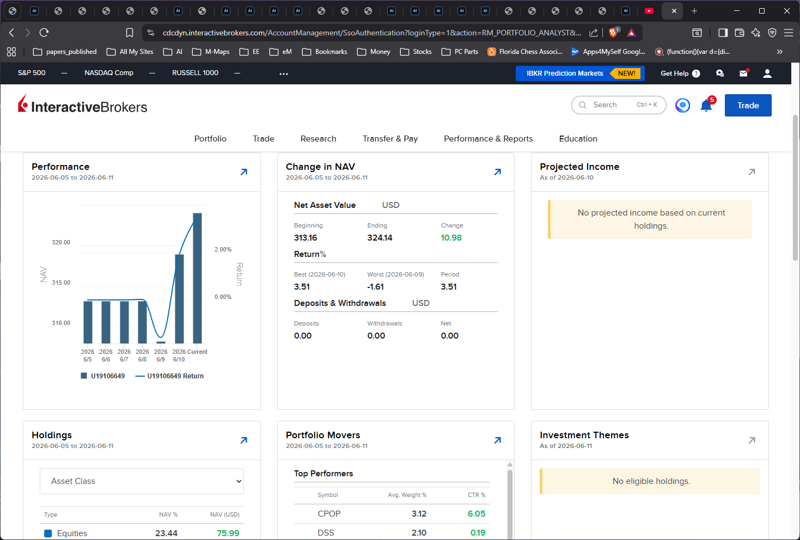Image resolution: width=800 pixels, height=540 pixels.
Task: Open the Change in NAV expand arrow
Action: [498, 172]
